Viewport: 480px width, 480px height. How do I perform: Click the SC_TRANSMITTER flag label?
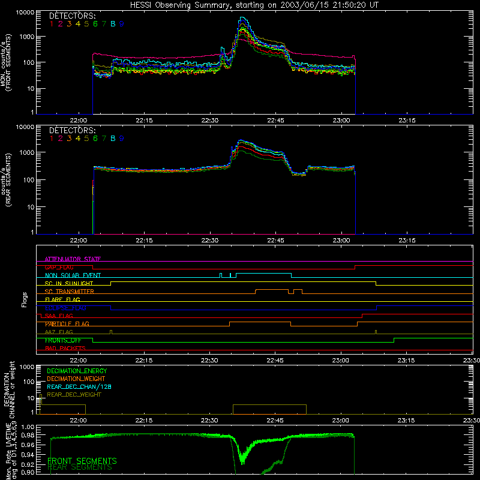pos(69,292)
